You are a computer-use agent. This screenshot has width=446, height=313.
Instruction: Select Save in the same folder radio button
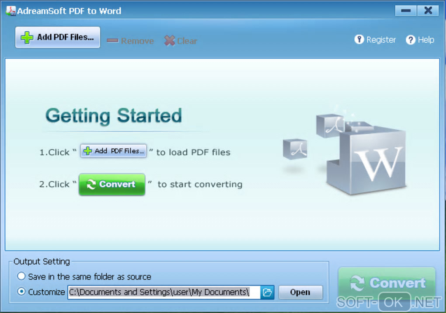click(21, 276)
